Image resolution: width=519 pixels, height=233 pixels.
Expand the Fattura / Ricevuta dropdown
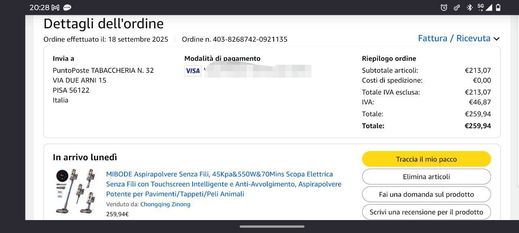coord(459,38)
